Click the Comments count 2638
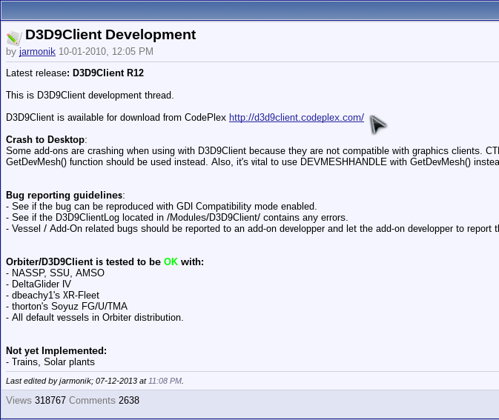Screen dimensions: 499x420 [129, 400]
